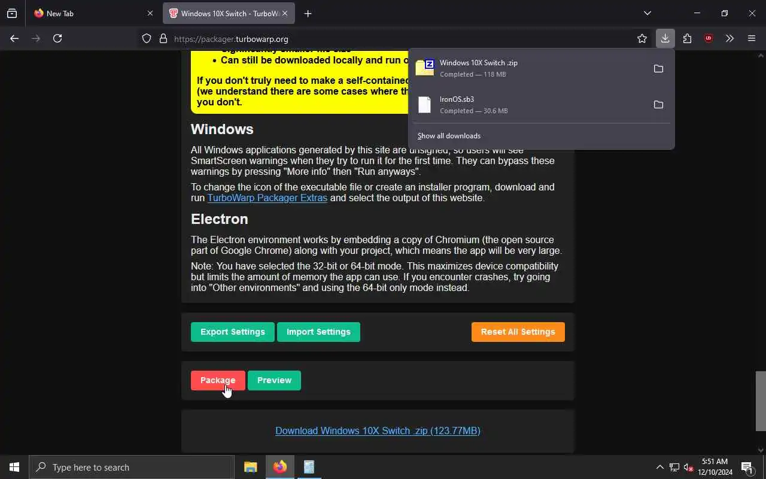
Task: Click the Preview button
Action: coord(274,380)
